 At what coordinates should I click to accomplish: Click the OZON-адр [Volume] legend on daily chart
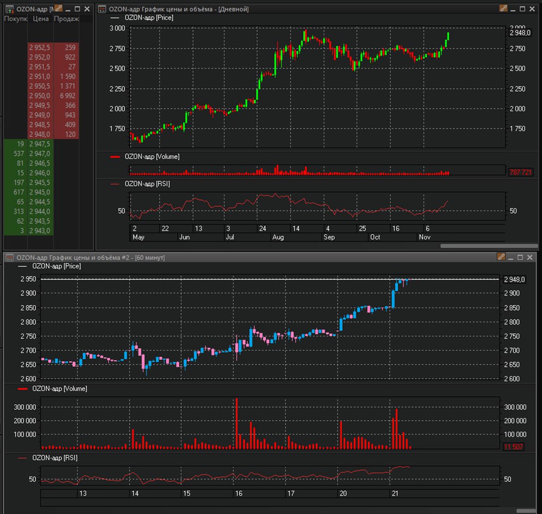[x=152, y=157]
